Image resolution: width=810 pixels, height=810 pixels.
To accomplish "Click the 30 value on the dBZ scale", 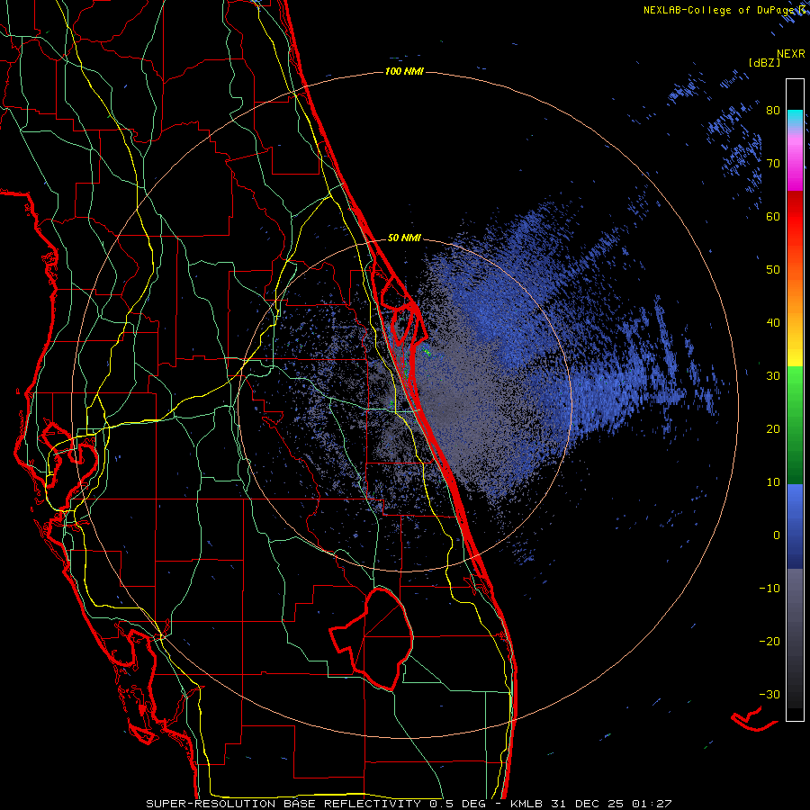I will click(x=773, y=375).
